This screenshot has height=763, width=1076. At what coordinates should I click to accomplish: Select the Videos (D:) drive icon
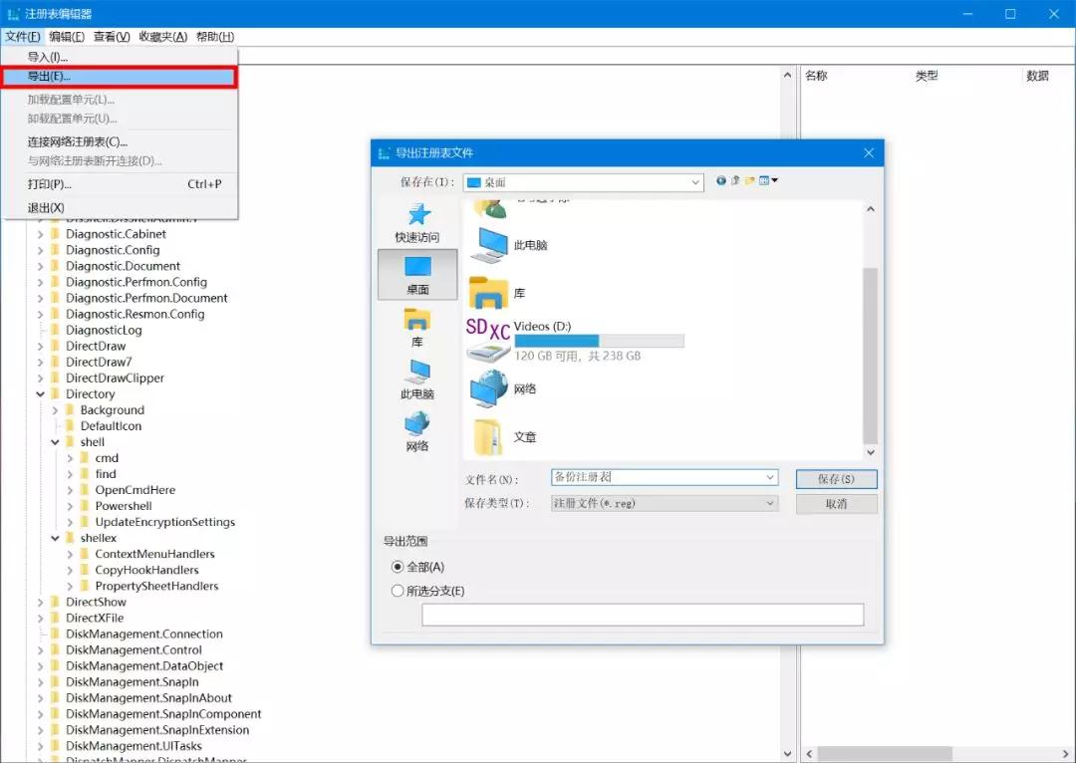pyautogui.click(x=488, y=340)
